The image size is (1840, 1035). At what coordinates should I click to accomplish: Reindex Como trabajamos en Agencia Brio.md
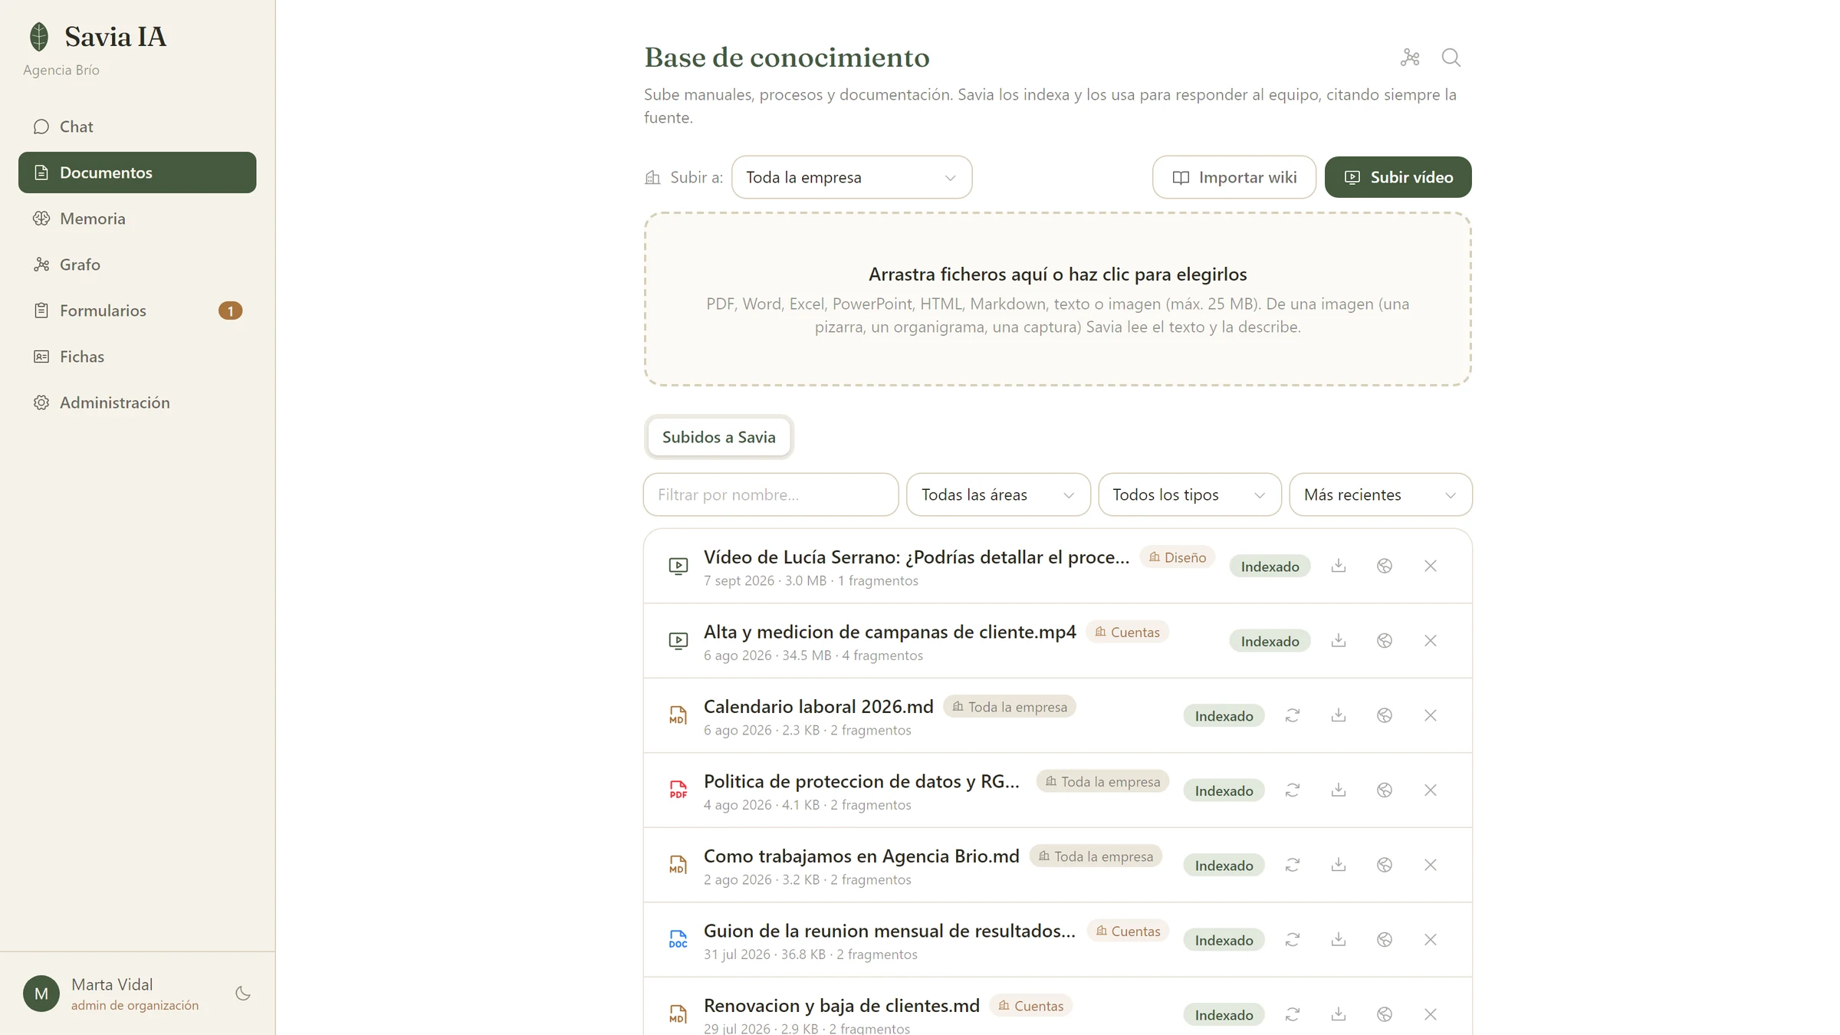point(1293,865)
